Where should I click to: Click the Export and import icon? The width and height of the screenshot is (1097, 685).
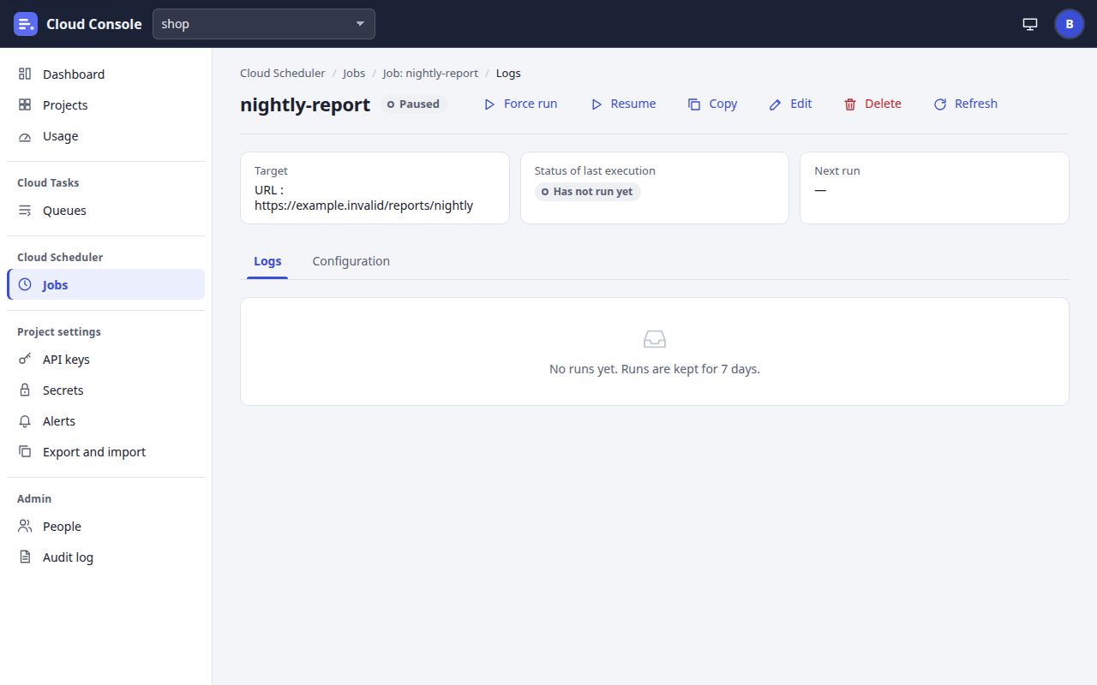click(x=25, y=452)
